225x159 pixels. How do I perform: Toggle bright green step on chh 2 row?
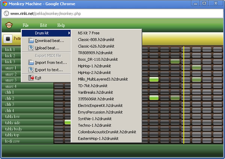[x=154, y=98]
